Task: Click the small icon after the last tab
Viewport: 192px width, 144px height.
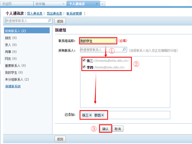Action: [102, 4]
